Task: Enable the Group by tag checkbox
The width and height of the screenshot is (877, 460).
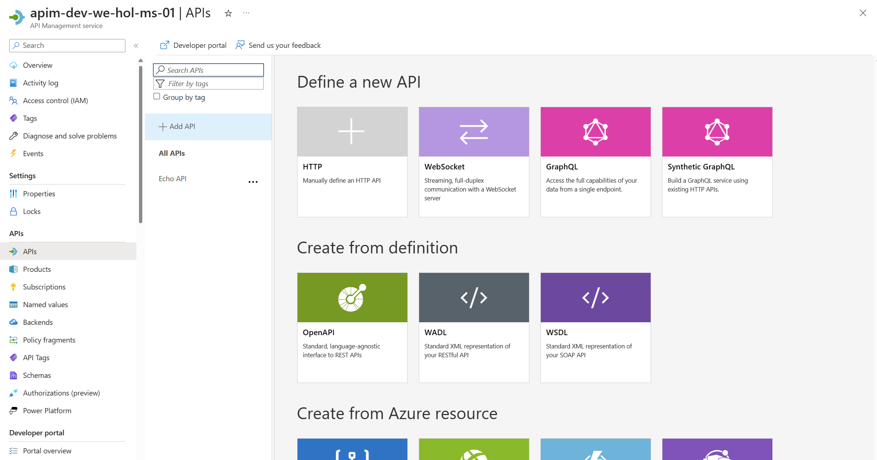Action: [157, 96]
